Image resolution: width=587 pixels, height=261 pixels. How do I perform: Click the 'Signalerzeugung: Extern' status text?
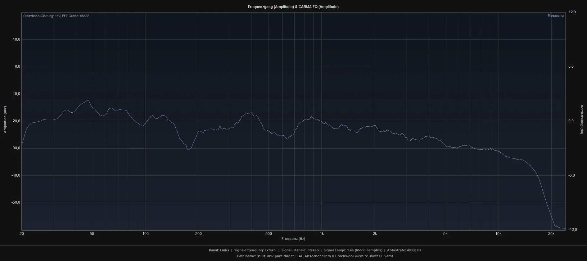pyautogui.click(x=255, y=250)
